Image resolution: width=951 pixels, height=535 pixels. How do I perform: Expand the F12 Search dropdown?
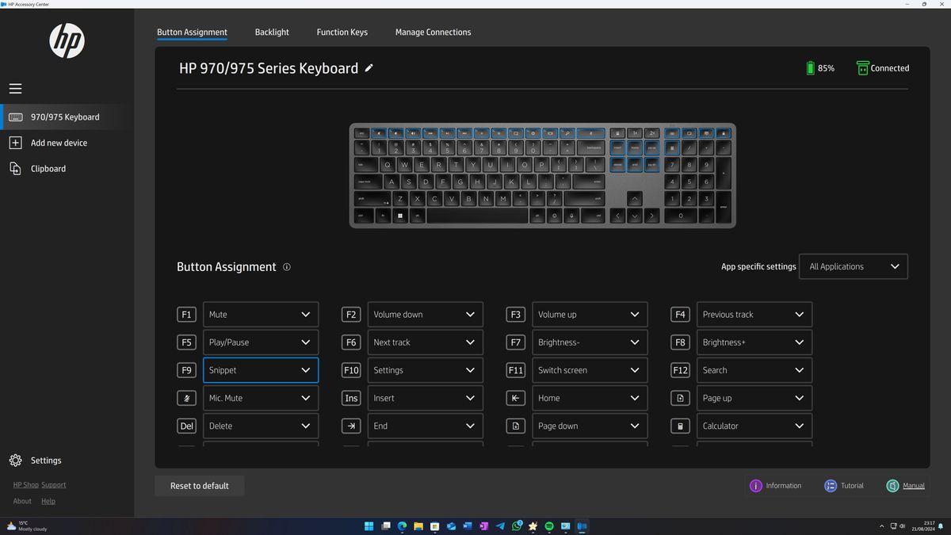pyautogui.click(x=754, y=370)
